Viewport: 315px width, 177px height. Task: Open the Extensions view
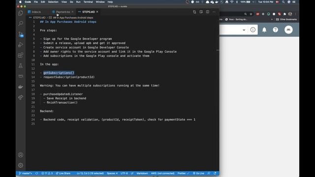pyautogui.click(x=21, y=55)
